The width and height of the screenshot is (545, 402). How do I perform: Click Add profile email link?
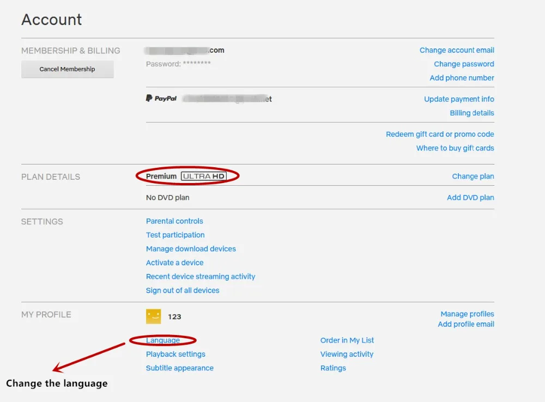click(466, 325)
